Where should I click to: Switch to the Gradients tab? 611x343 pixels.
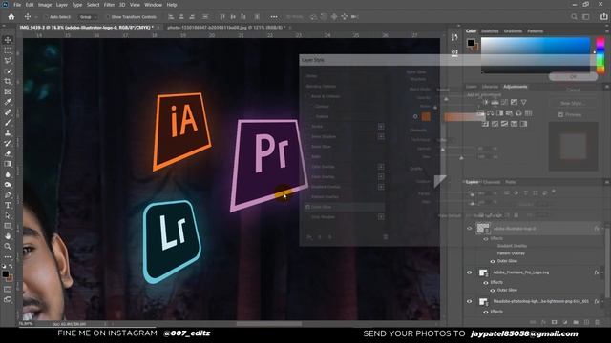pyautogui.click(x=513, y=31)
